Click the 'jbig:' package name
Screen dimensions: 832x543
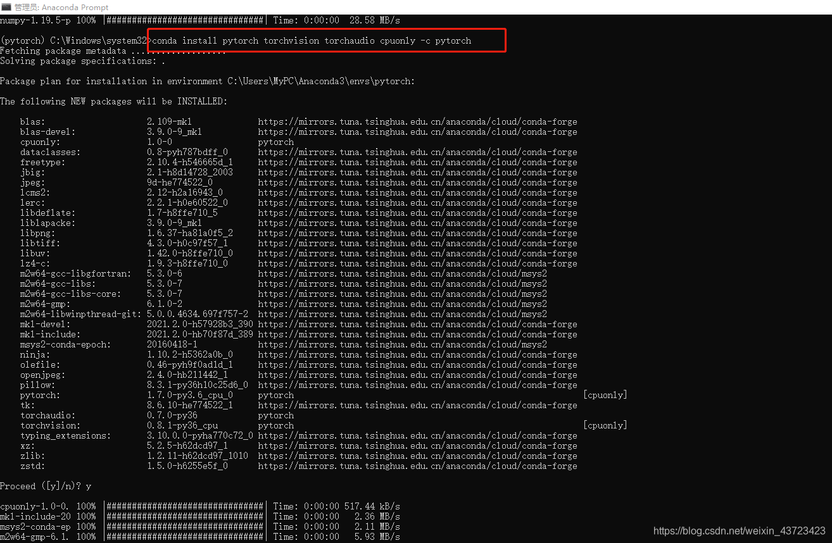coord(33,172)
